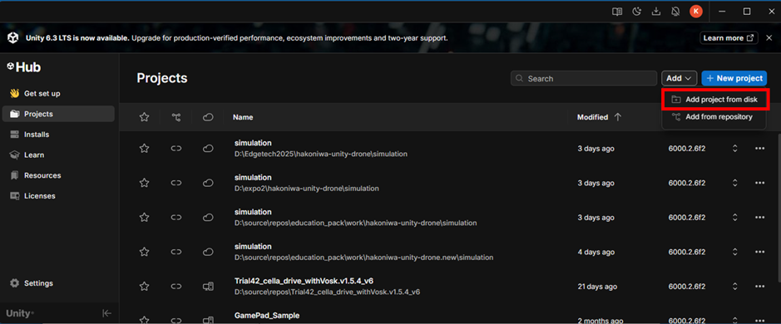
Task: Choose Add from repository
Action: [714, 117]
